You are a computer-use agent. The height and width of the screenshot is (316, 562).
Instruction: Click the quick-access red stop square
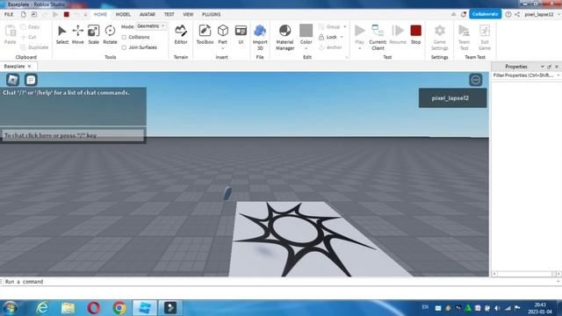[x=67, y=14]
